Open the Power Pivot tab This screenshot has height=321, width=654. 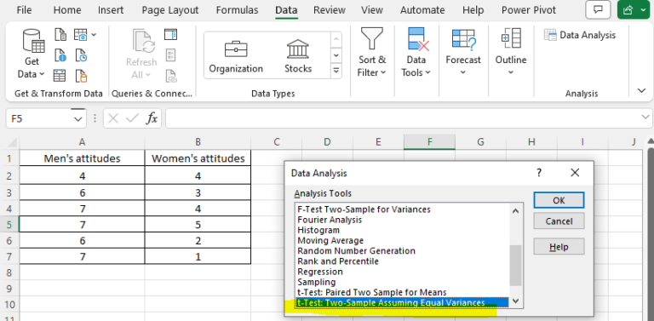[x=529, y=10]
